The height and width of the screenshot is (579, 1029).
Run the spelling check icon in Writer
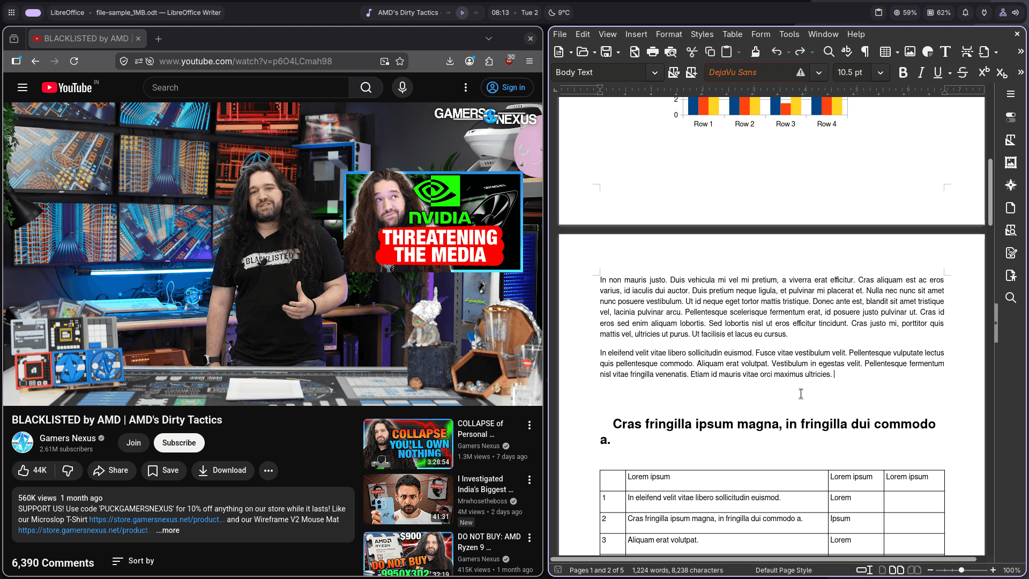click(847, 51)
